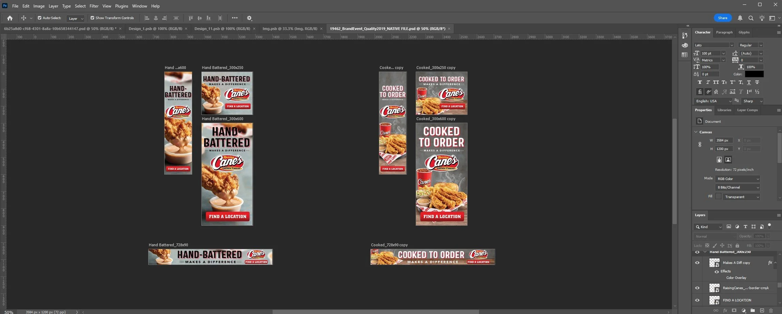Open the Filter menu

click(x=94, y=6)
